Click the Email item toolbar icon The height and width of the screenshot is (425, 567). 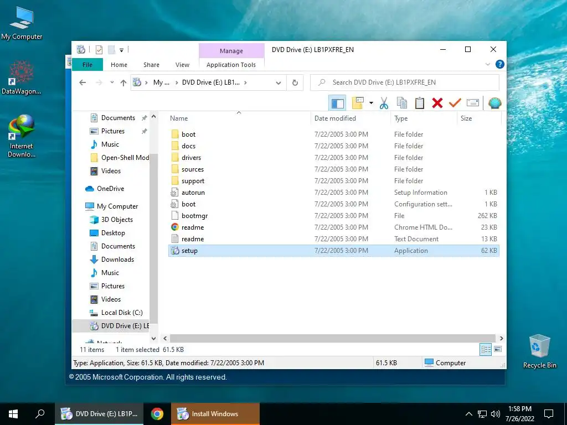click(473, 103)
